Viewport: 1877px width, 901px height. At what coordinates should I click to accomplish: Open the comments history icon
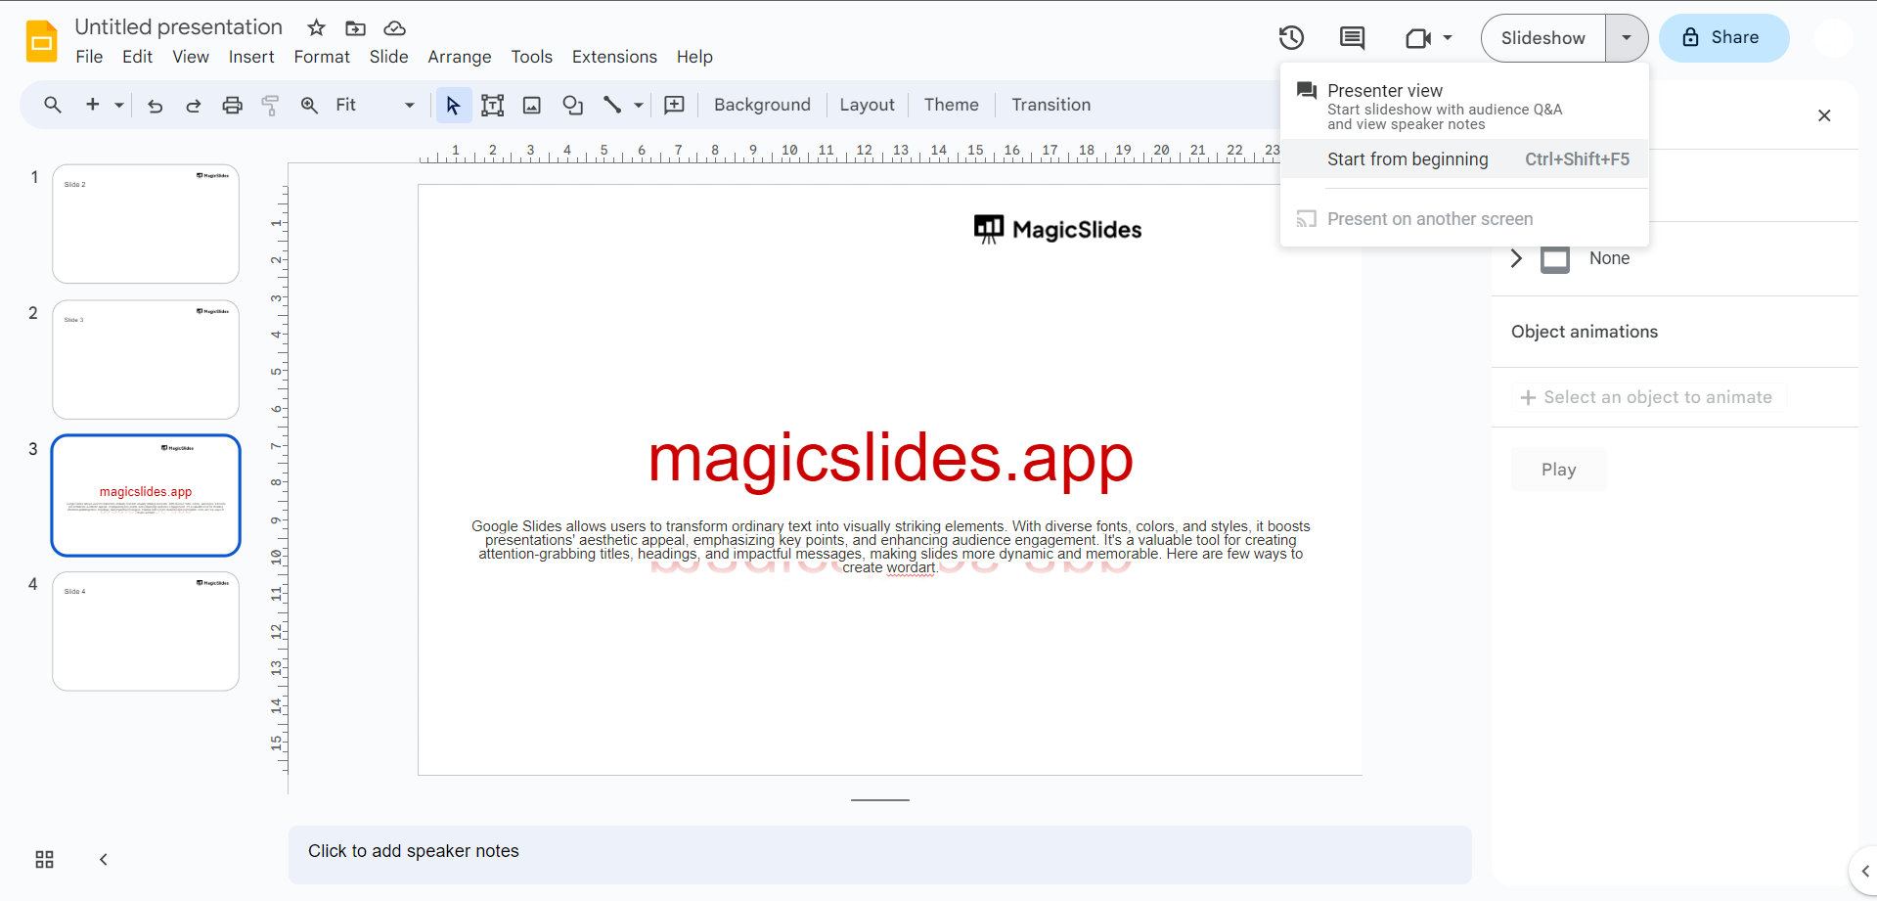point(1352,38)
